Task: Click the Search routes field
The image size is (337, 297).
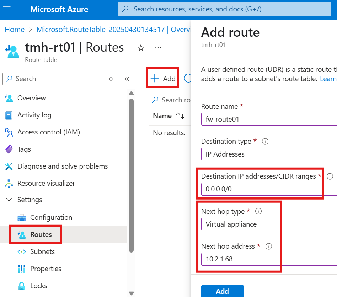Action: pos(170,100)
